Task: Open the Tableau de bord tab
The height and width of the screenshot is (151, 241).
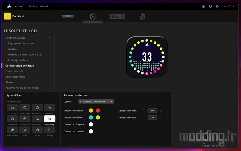Action: [38, 6]
